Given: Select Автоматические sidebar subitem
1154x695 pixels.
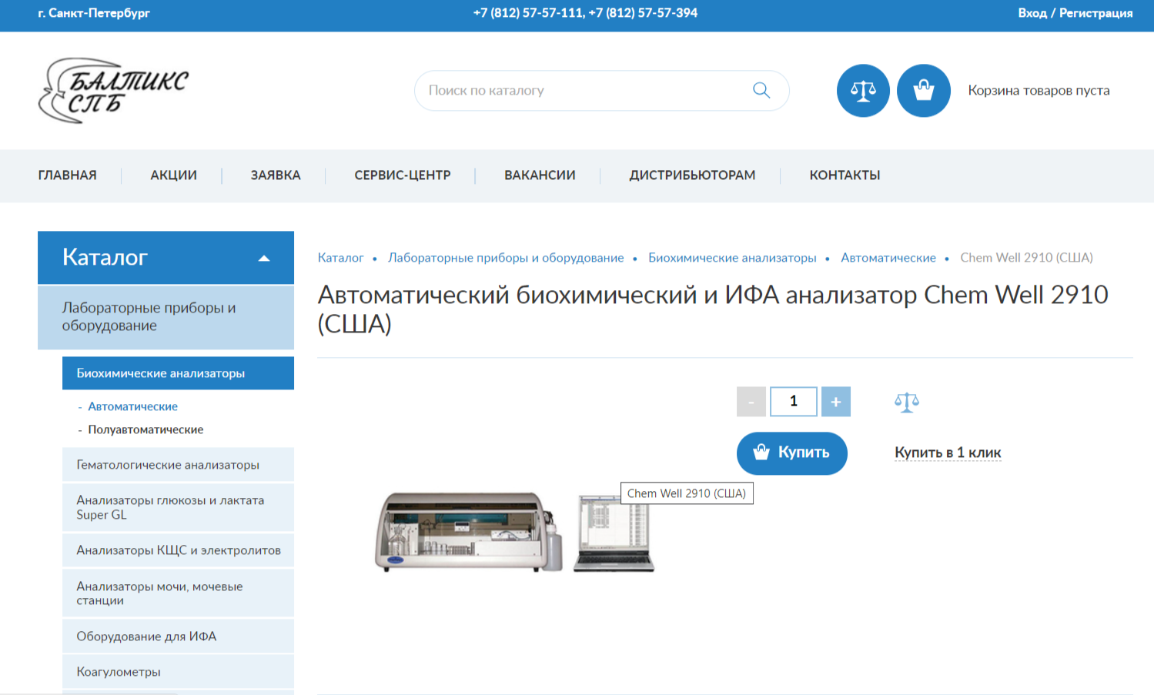Looking at the screenshot, I should pos(132,406).
